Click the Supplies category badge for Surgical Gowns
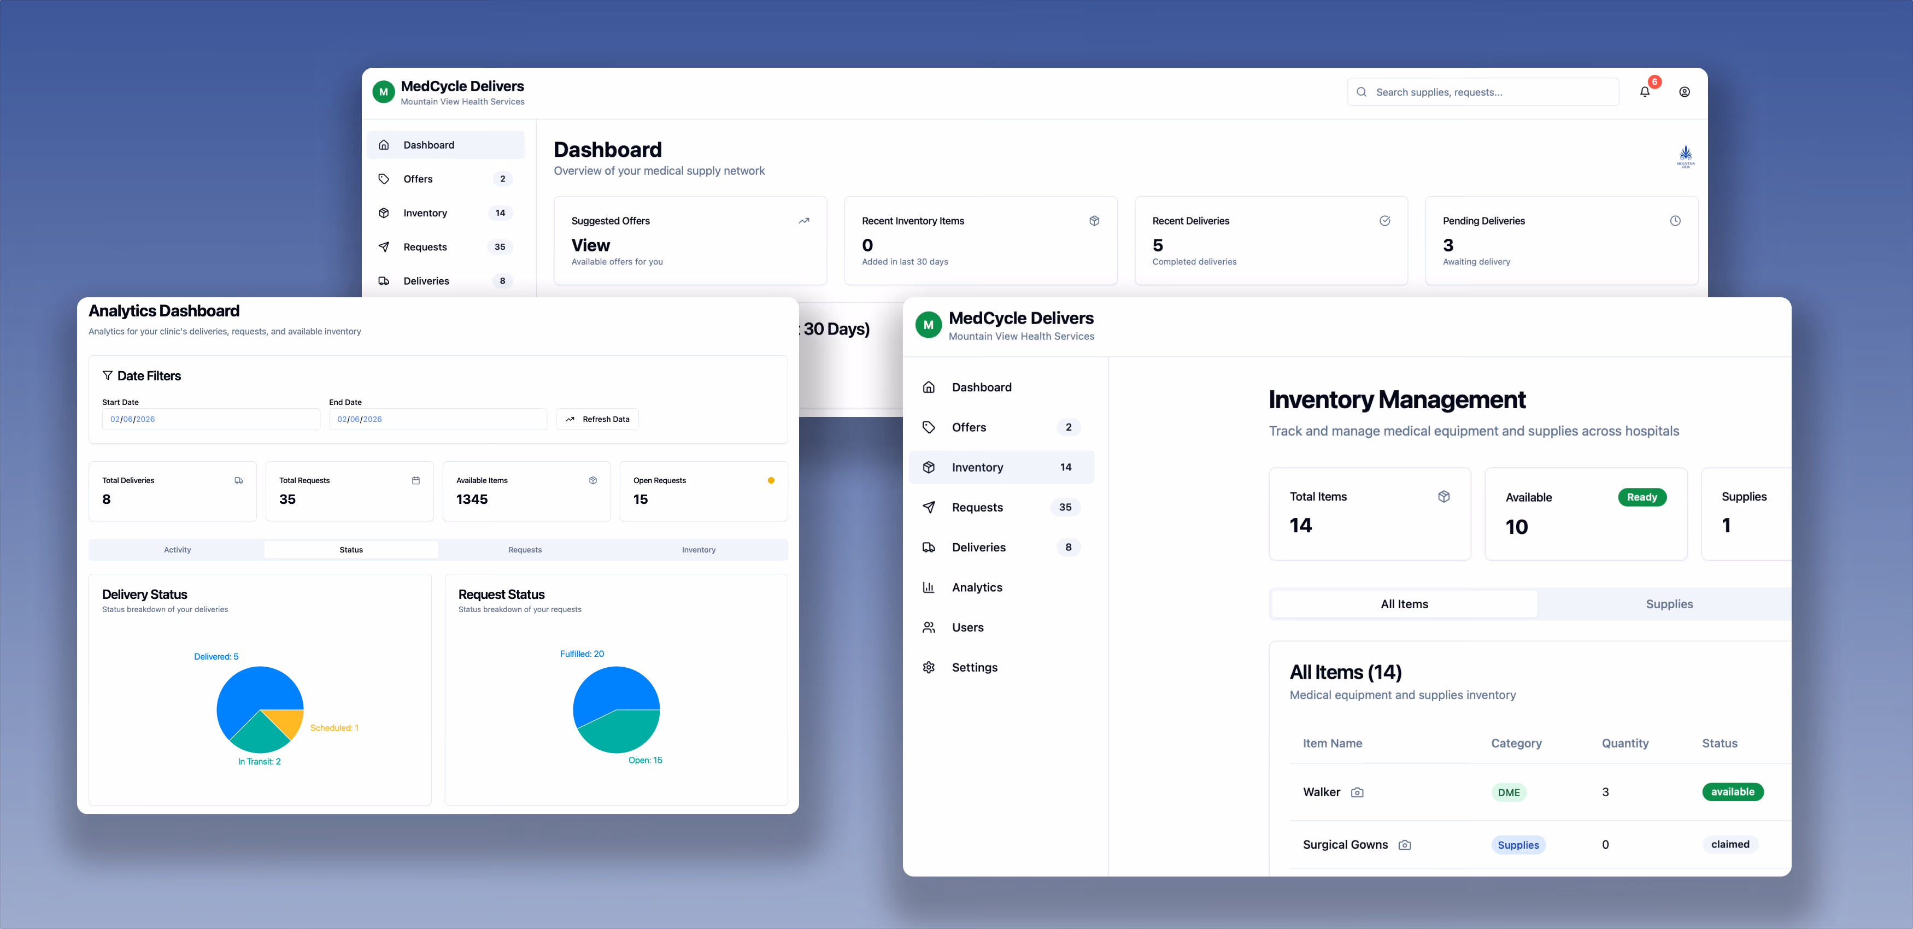Screen dimensions: 1913x929 pos(1518,845)
